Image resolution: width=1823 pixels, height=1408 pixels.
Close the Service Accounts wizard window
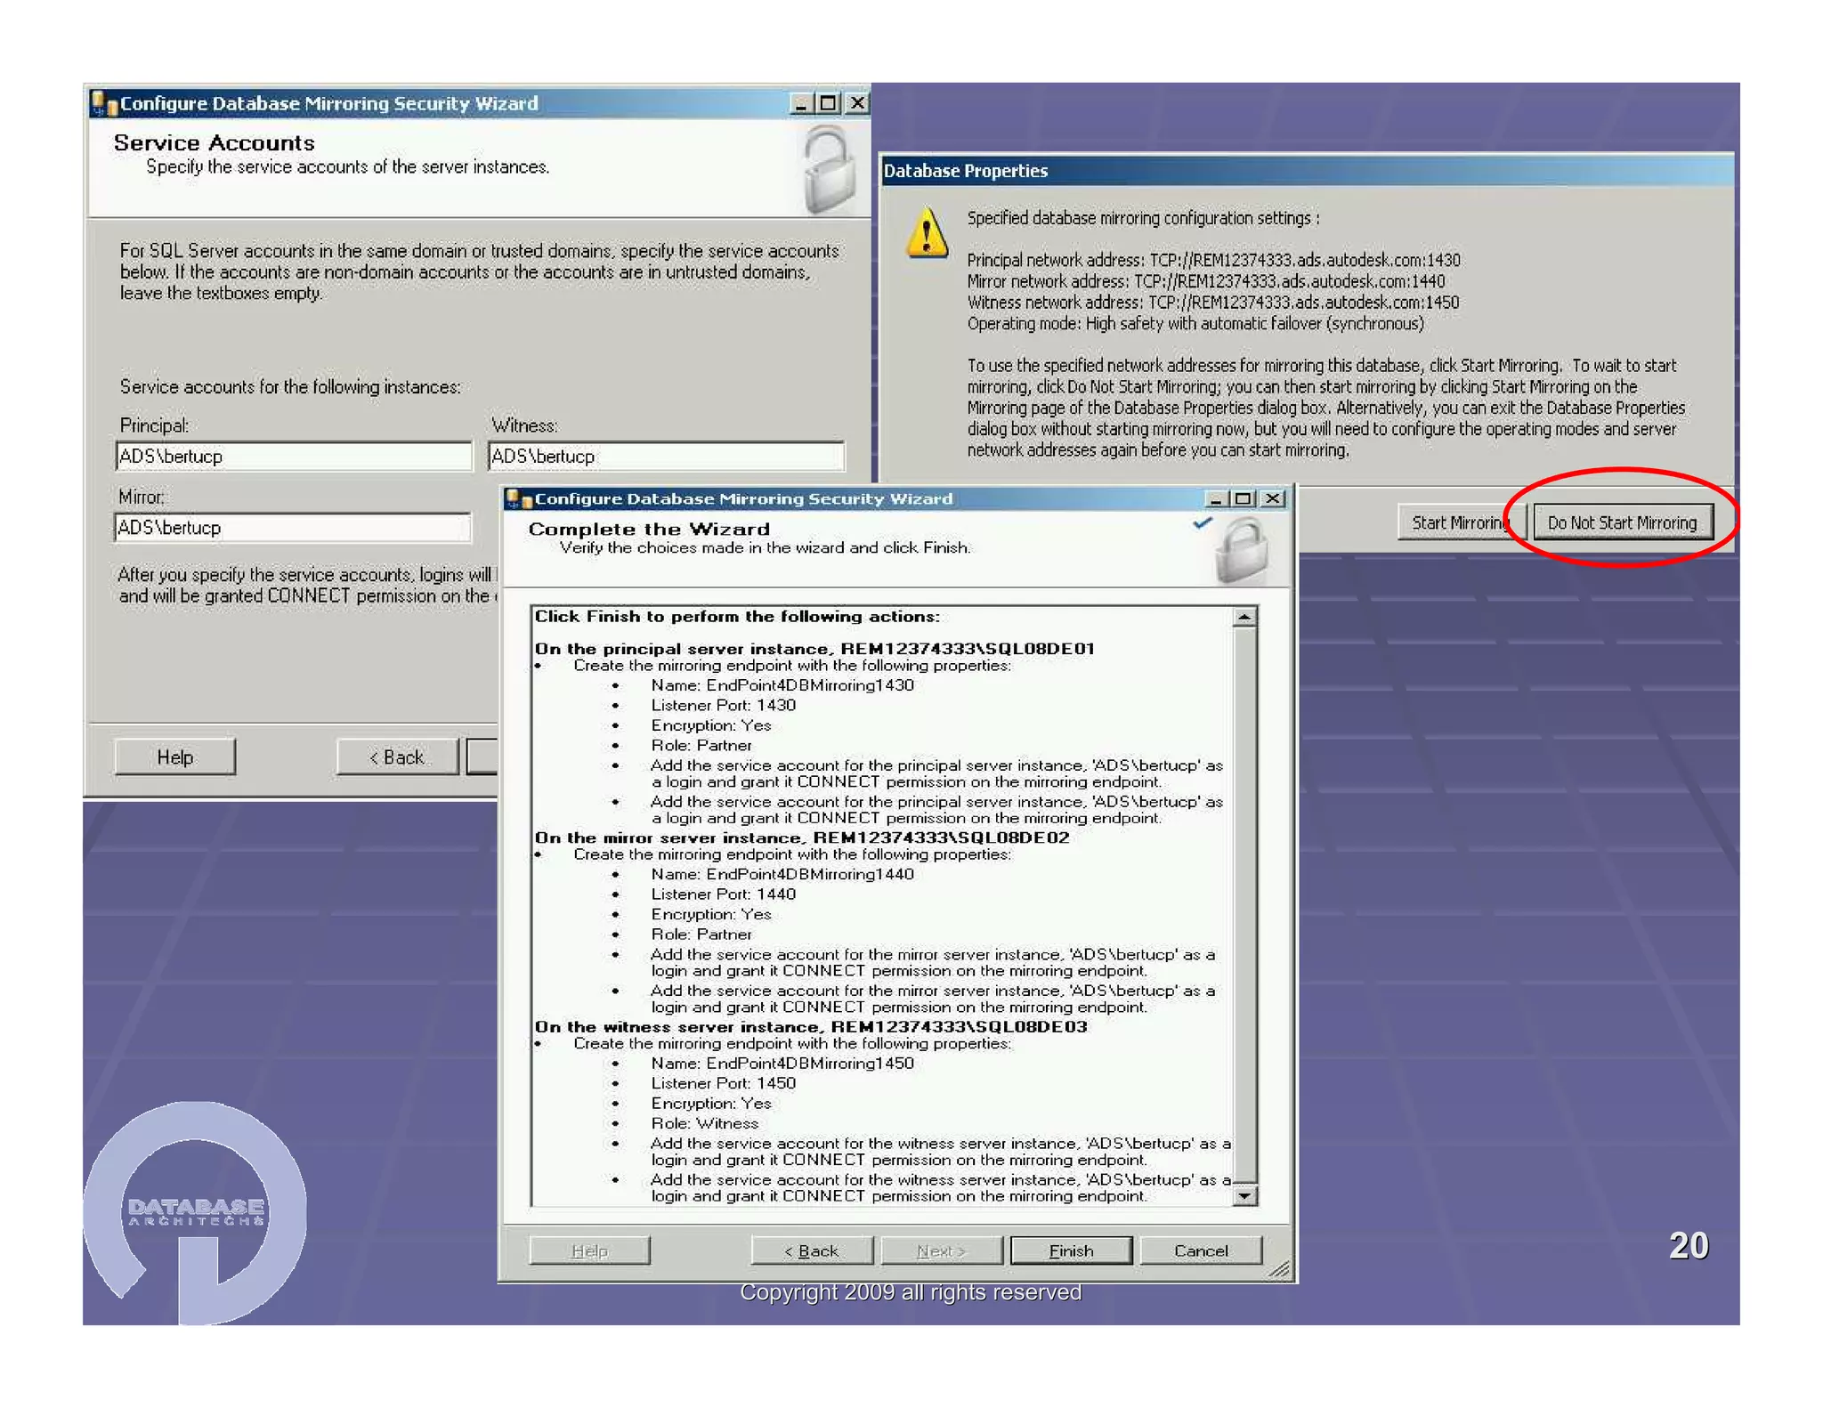856,103
